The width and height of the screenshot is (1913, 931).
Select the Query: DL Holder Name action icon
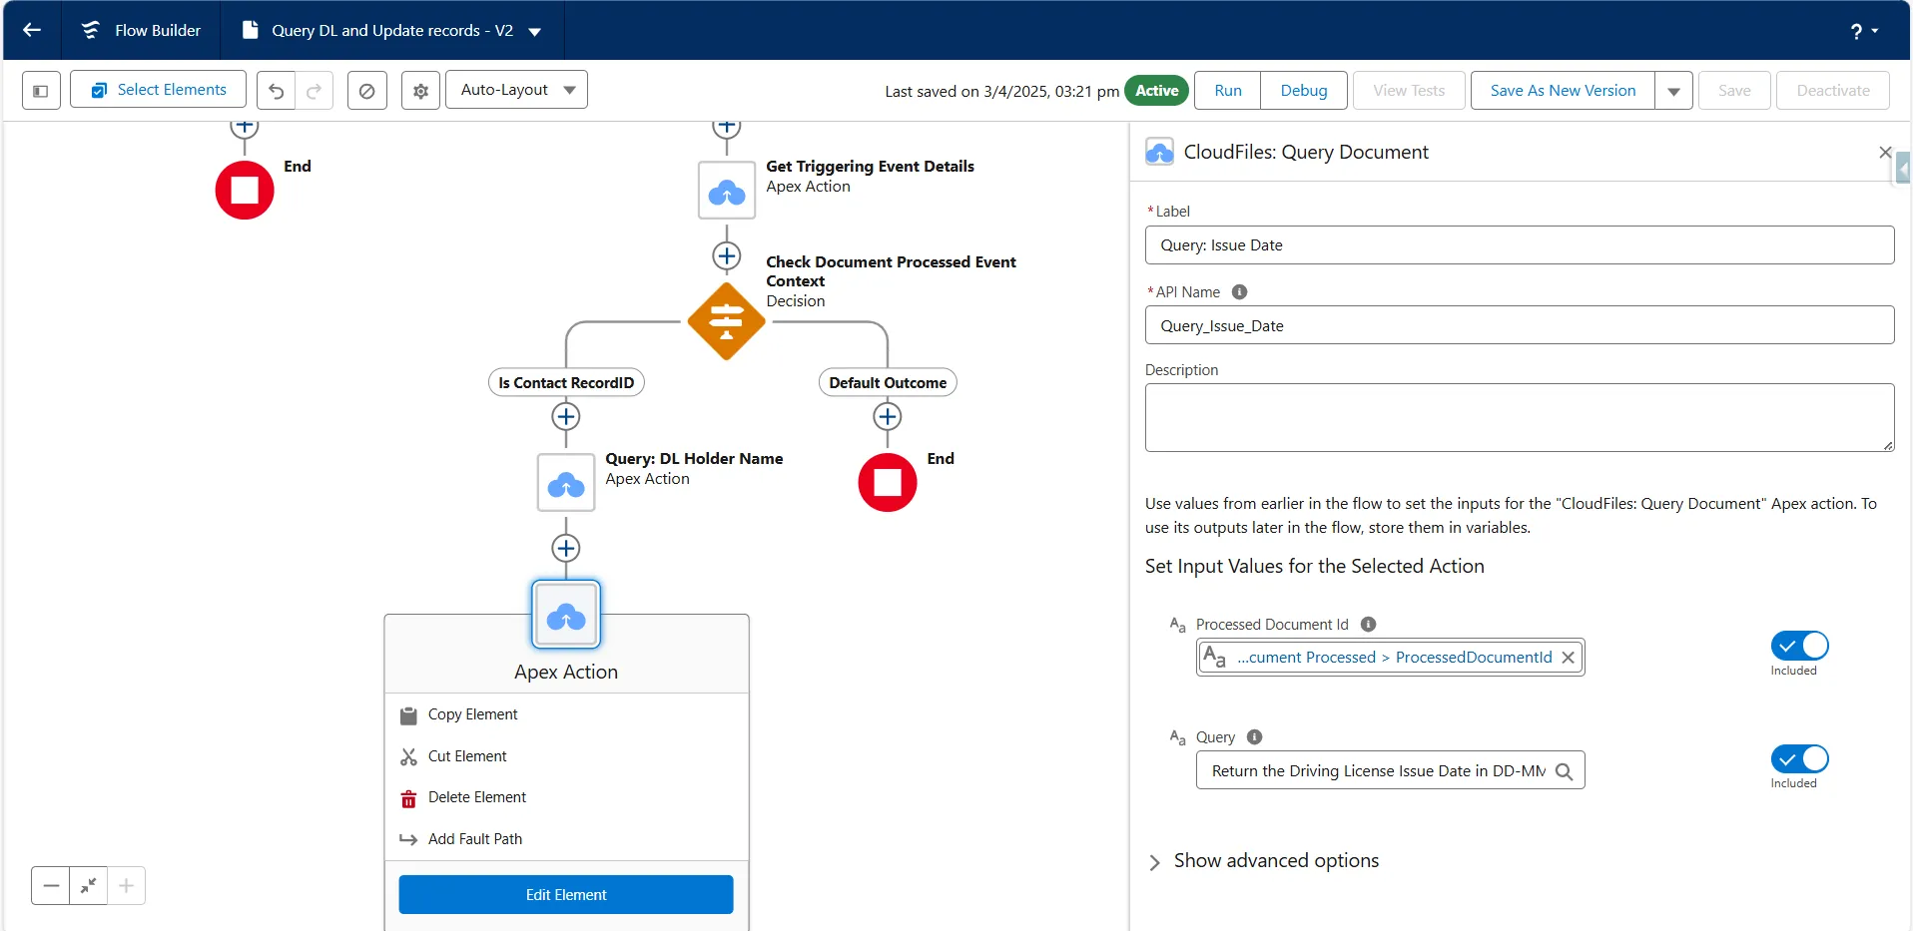[x=566, y=483]
